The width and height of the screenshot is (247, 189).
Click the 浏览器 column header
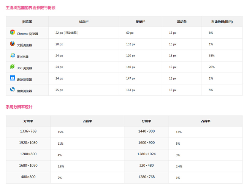pyautogui.click(x=27, y=22)
